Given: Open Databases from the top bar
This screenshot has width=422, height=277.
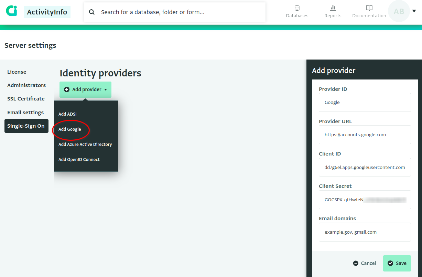Looking at the screenshot, I should tap(297, 12).
